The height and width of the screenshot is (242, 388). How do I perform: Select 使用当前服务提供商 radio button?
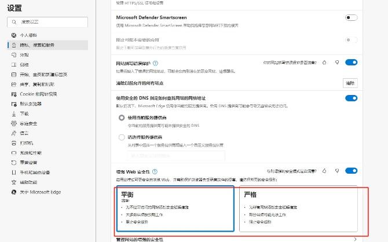pos(122,118)
